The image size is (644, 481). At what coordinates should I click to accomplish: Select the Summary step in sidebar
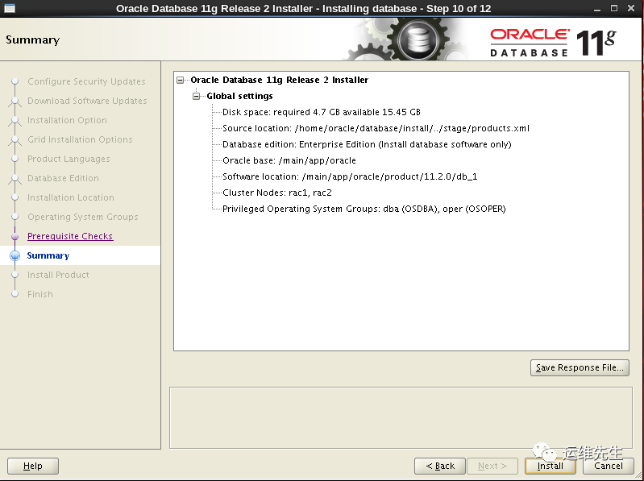[48, 255]
